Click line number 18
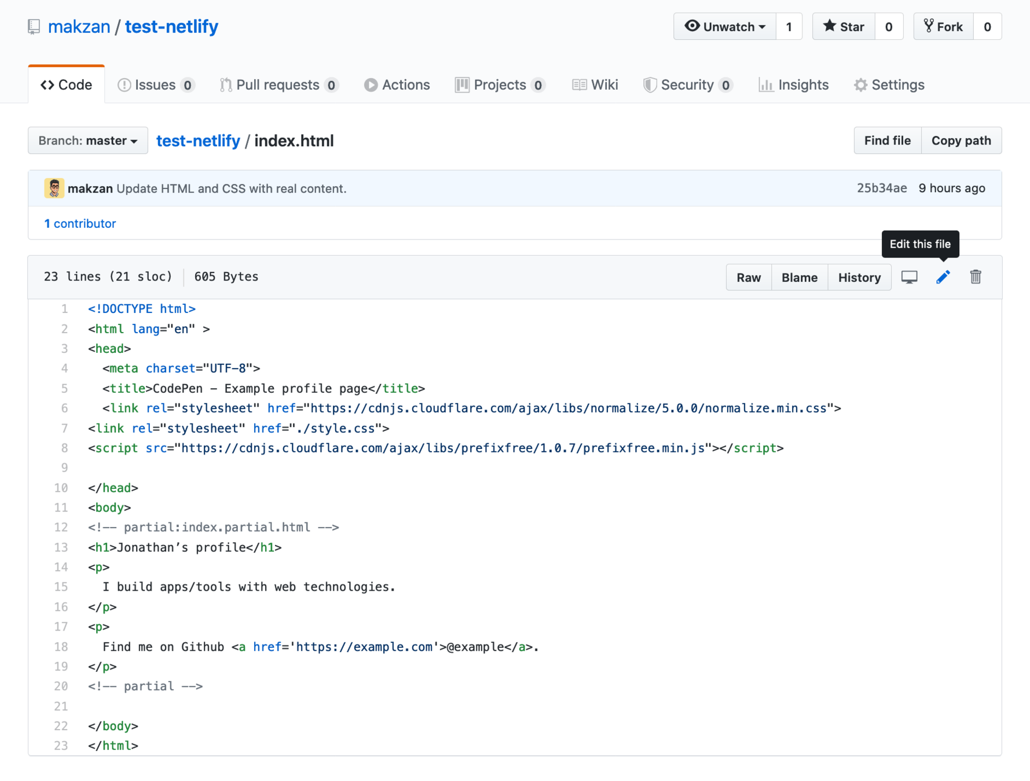Screen dimensions: 1030x781 click(61, 647)
